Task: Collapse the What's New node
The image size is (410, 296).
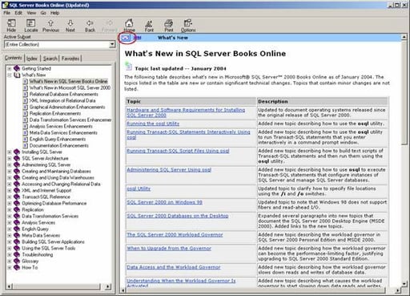Action: click(10, 75)
